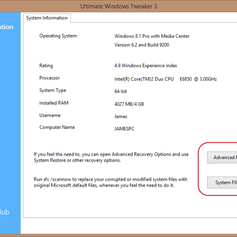237x237 pixels.
Task: Click 'Version 6.2 and Build 9200' text
Action: point(142,45)
